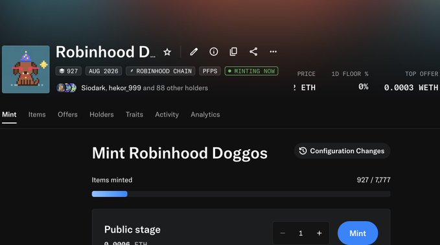Viewport: 440px width, 245px height.
Task: Click the ROBINHOOD CHAIN badge
Action: click(161, 71)
